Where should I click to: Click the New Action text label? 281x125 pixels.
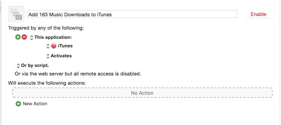35,104
